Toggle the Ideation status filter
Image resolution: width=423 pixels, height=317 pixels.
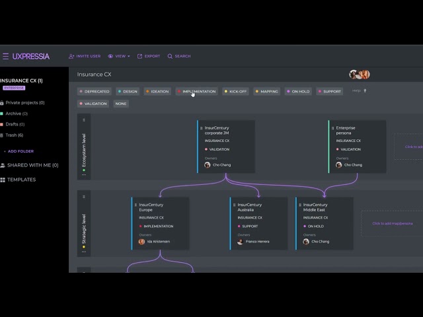[157, 91]
